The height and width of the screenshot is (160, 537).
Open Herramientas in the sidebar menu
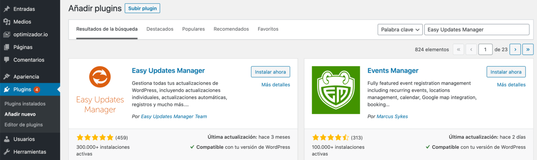30,152
